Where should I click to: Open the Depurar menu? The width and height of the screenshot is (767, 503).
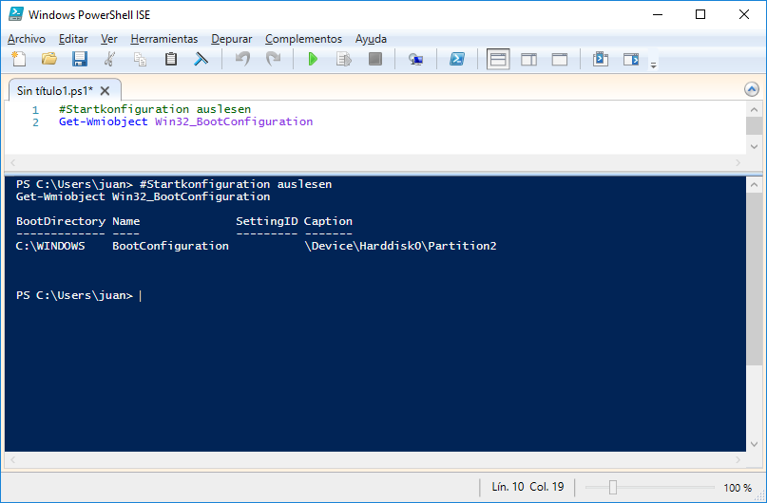(232, 39)
